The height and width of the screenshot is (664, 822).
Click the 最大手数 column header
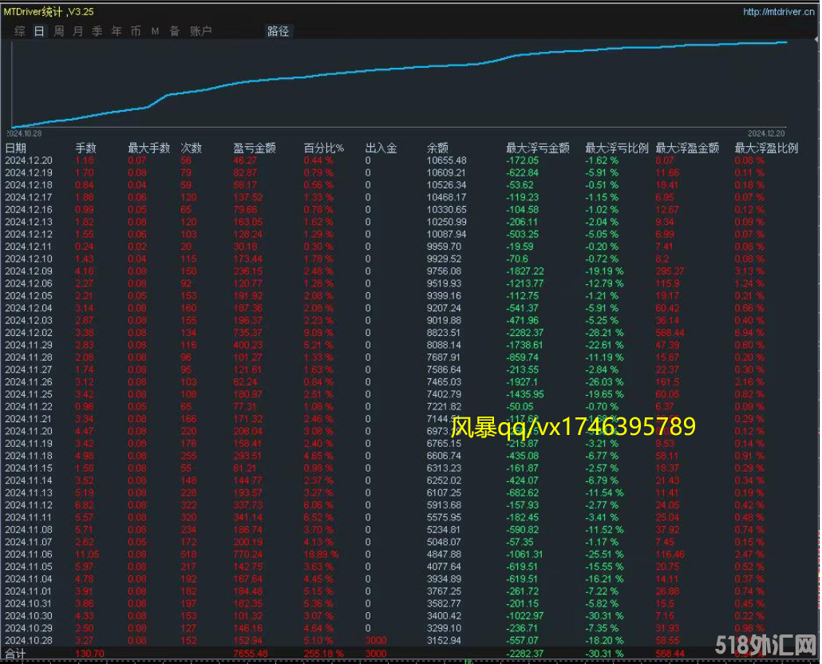coord(149,148)
